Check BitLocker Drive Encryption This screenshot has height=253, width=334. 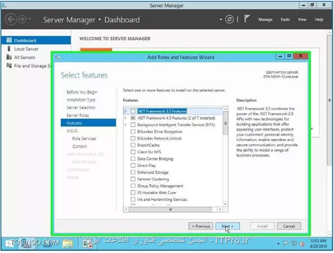[133, 131]
